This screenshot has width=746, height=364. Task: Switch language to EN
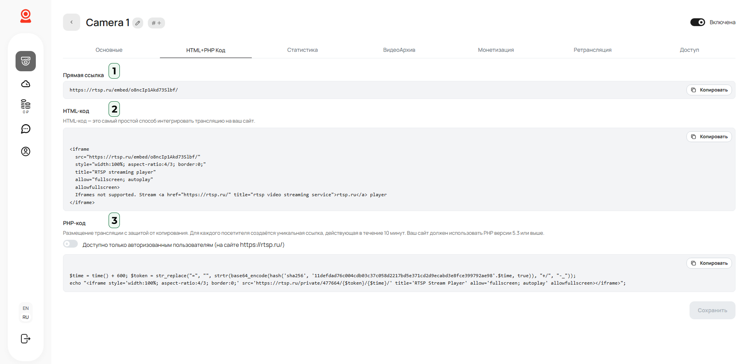coord(26,308)
